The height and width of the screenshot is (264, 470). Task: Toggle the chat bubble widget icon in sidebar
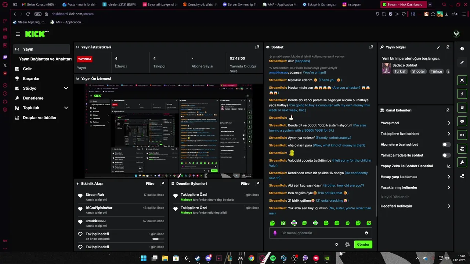pos(462,121)
